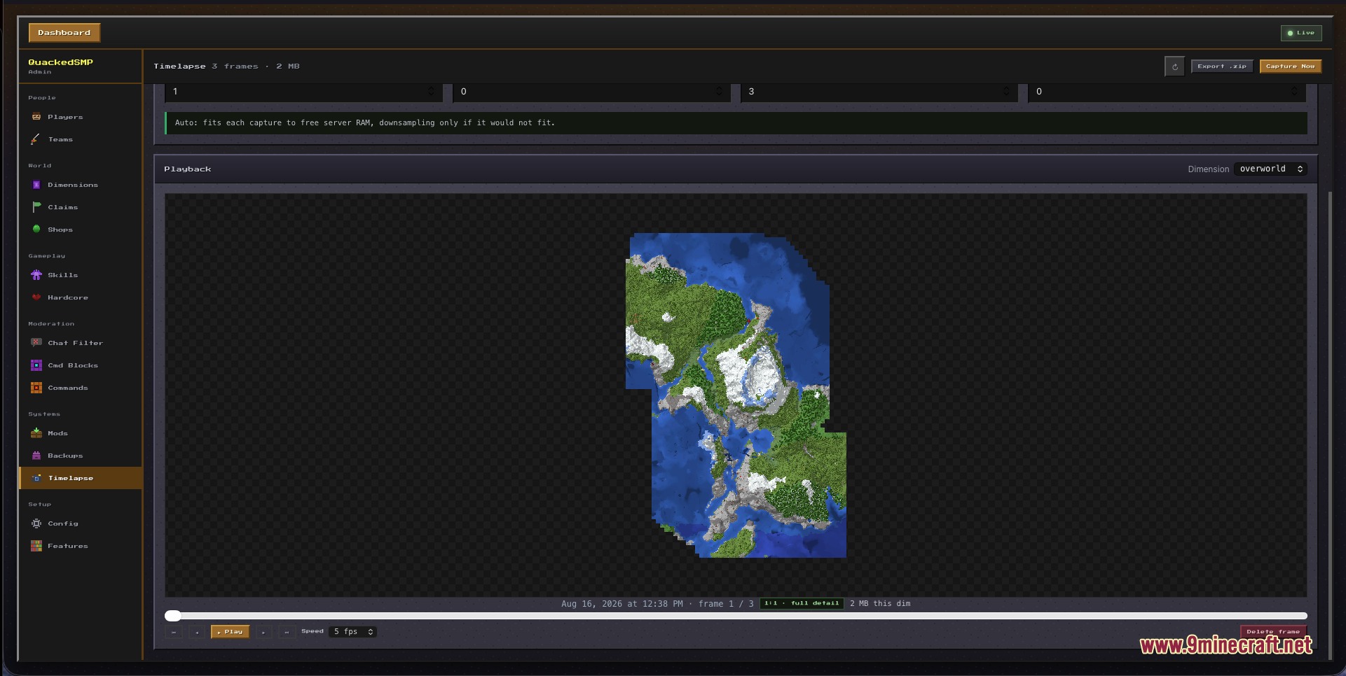Screen dimensions: 1346x676
Task: Select the QuackedSMP server title
Action: coord(60,62)
